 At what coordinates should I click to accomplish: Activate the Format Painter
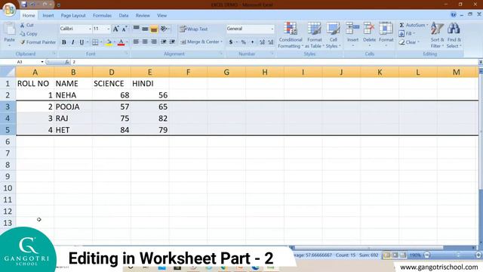[x=38, y=42]
